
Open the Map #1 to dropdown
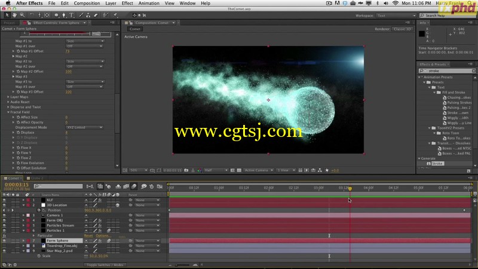coord(84,41)
